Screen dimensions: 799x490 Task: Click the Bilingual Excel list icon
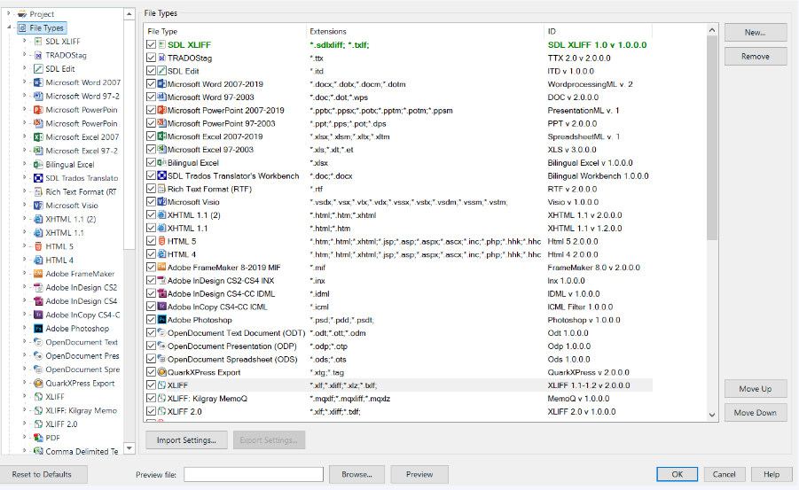click(162, 162)
